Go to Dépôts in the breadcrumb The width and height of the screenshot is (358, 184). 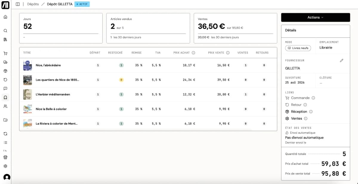[x=33, y=4]
